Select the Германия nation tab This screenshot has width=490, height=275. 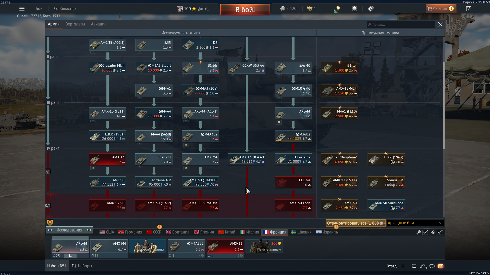click(130, 232)
